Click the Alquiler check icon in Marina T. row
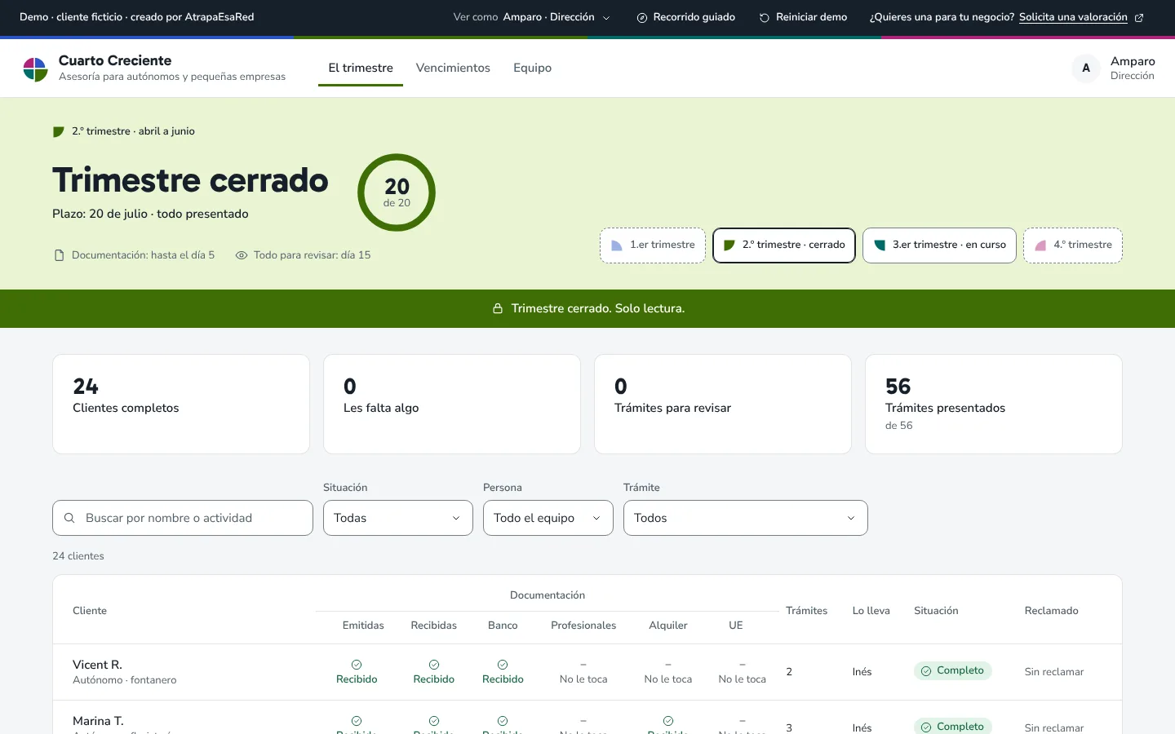The image size is (1175, 734). pyautogui.click(x=668, y=721)
